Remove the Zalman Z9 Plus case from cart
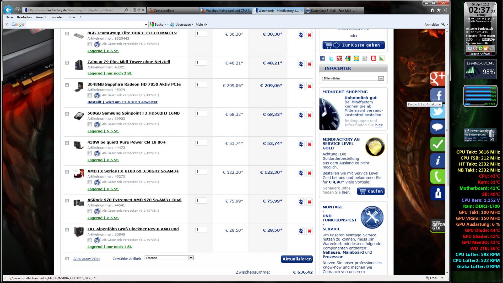This screenshot has height=283, width=503. 310,64
